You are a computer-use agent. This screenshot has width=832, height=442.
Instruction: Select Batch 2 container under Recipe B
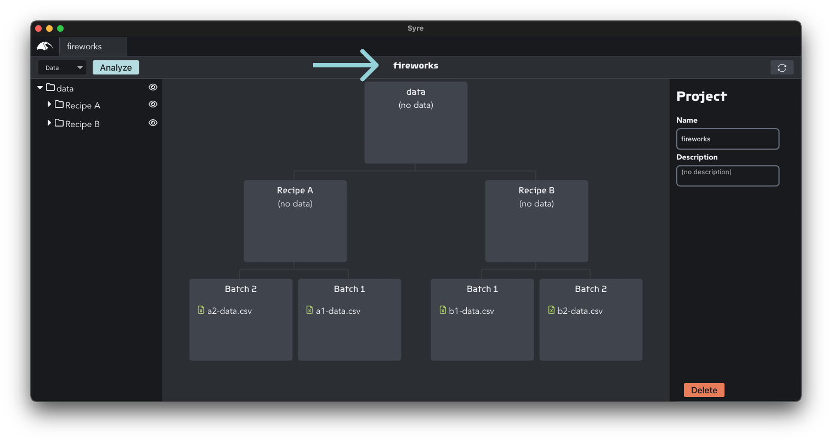[591, 320]
